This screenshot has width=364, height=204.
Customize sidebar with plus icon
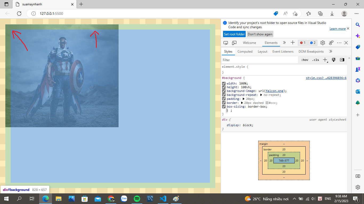(358, 115)
